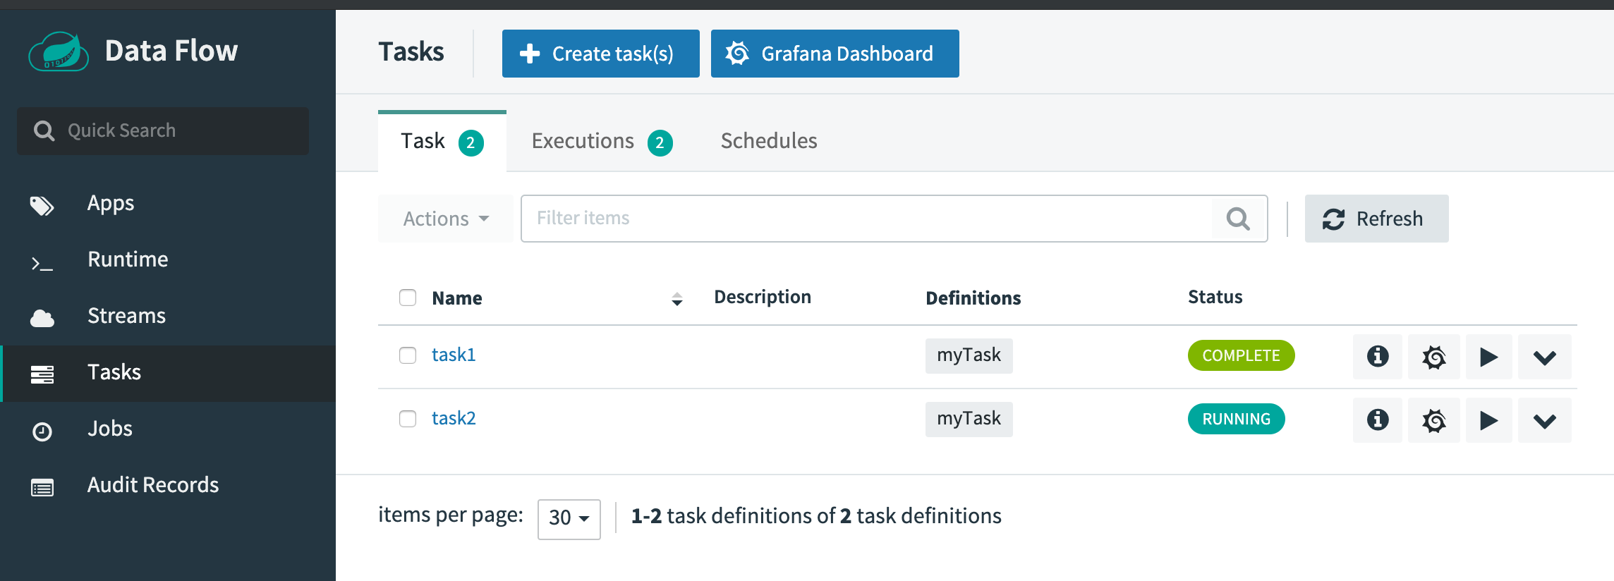Open Grafana dashboard icon for task2
The height and width of the screenshot is (581, 1614).
click(x=1433, y=420)
